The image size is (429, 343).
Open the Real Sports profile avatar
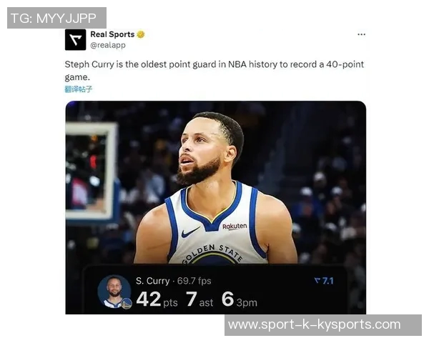76,40
